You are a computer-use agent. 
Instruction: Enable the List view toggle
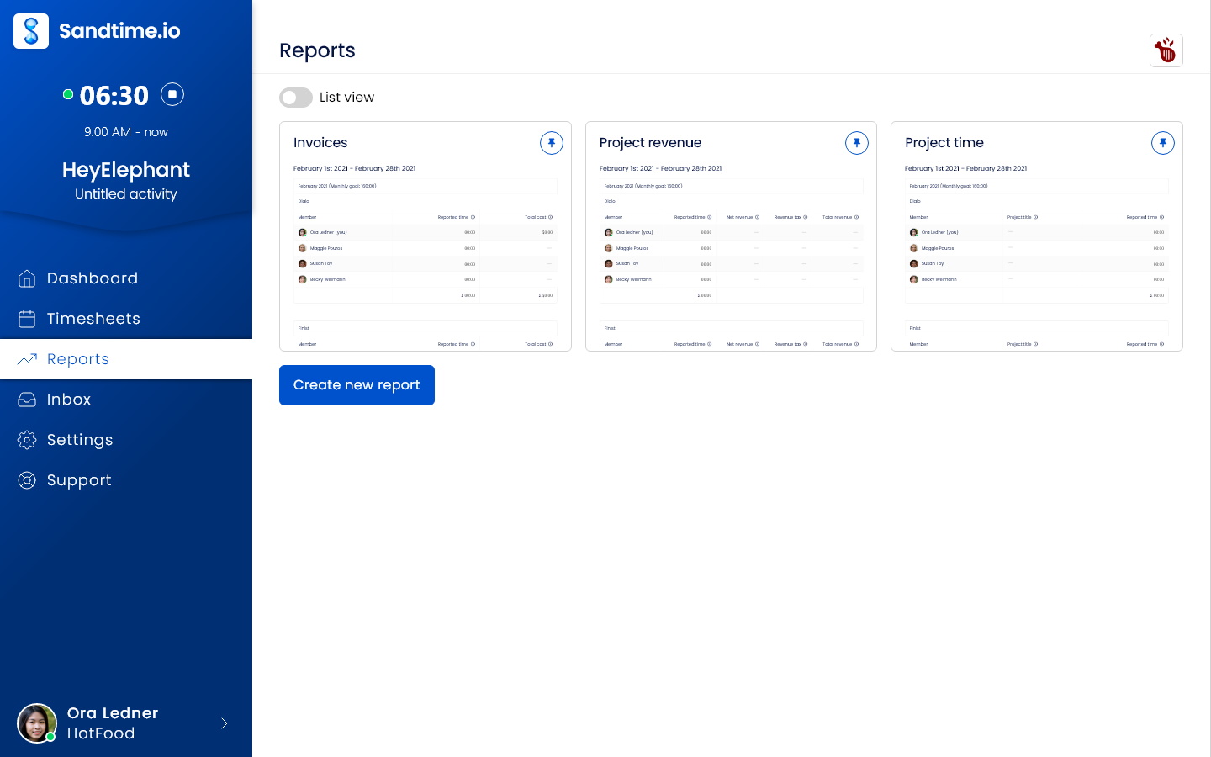[x=296, y=98]
